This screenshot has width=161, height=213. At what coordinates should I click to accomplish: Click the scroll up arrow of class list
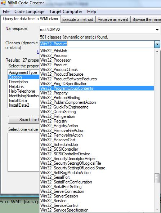coord(157,52)
